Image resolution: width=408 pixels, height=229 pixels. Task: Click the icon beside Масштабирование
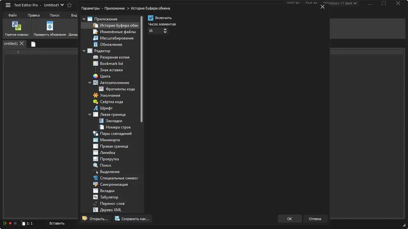tap(95, 38)
